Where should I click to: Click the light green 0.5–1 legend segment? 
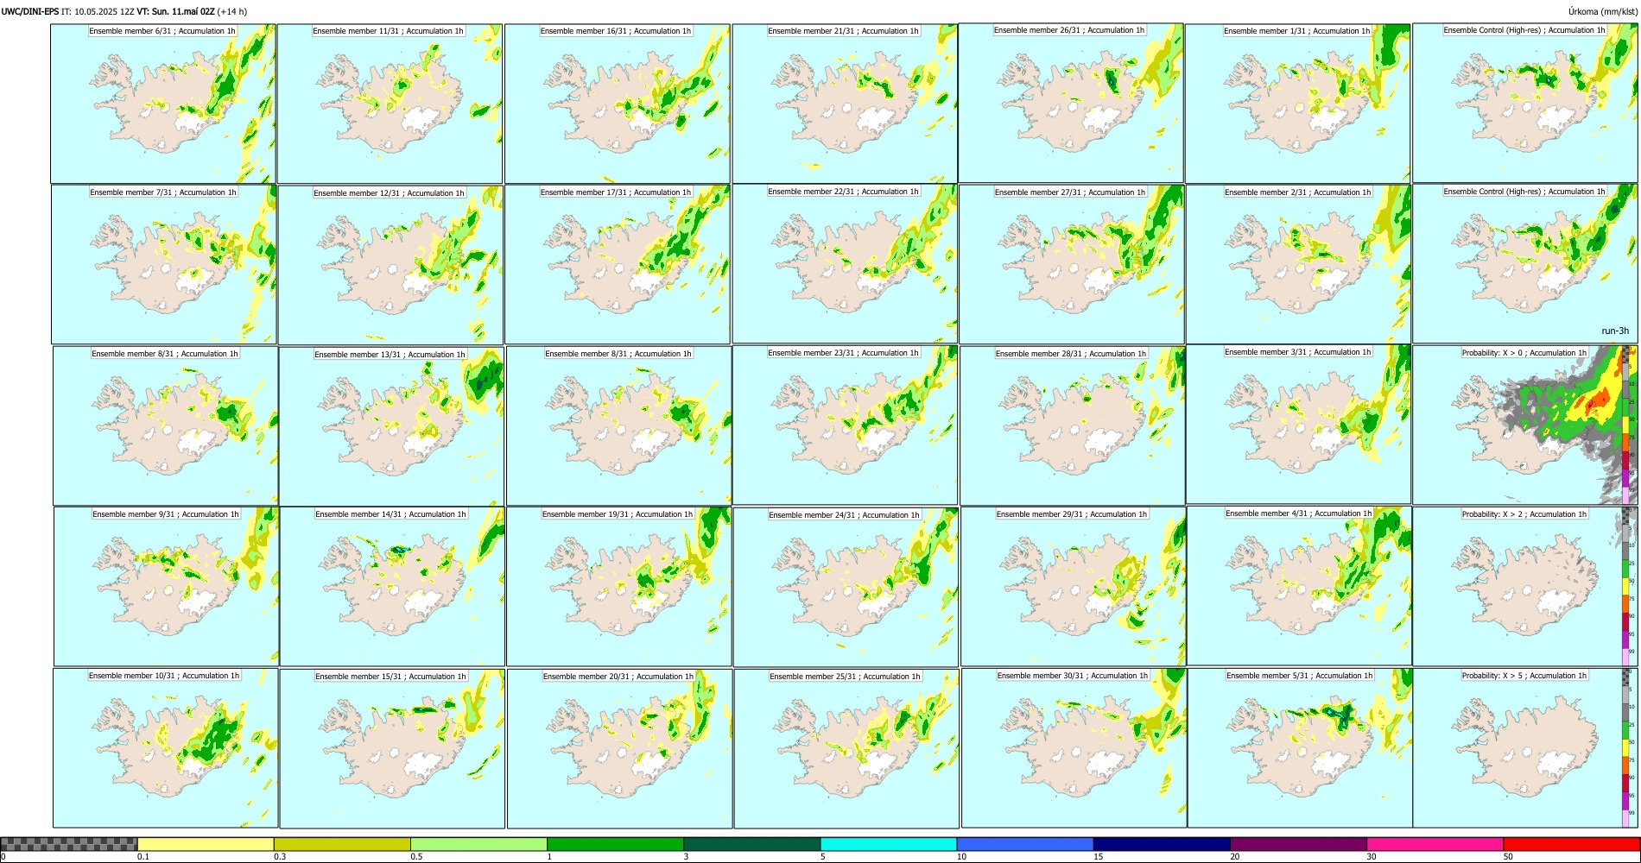[x=478, y=844]
